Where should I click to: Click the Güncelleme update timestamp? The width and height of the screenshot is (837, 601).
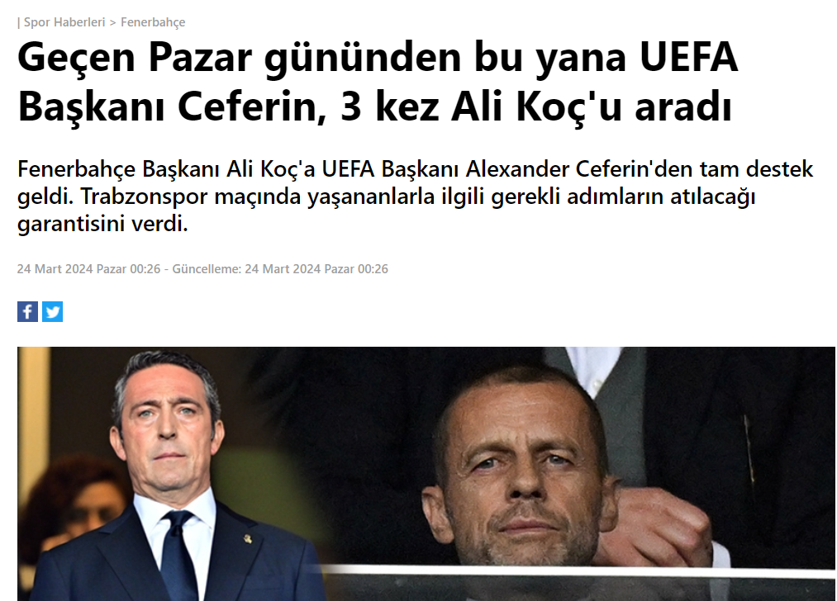click(280, 269)
